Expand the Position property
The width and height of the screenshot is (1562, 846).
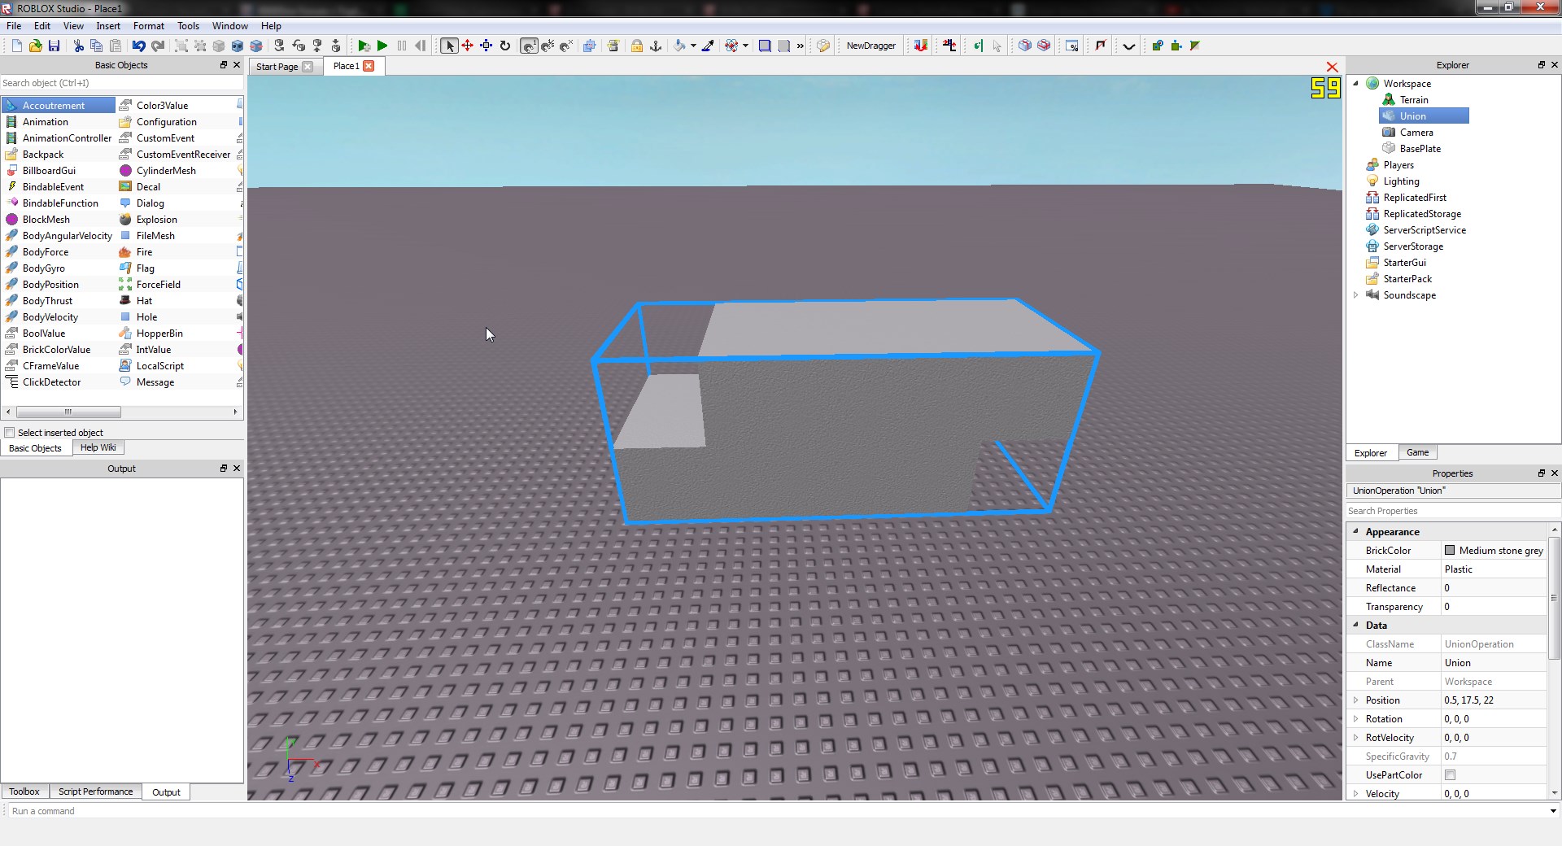[x=1355, y=700]
